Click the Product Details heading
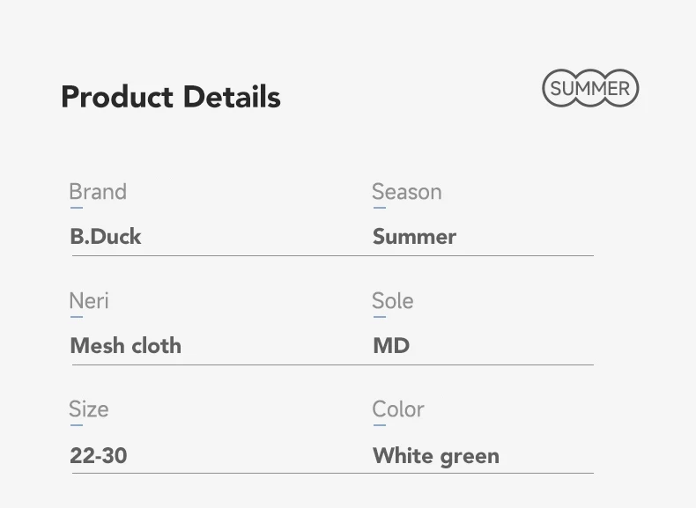The width and height of the screenshot is (696, 508). pyautogui.click(x=171, y=97)
